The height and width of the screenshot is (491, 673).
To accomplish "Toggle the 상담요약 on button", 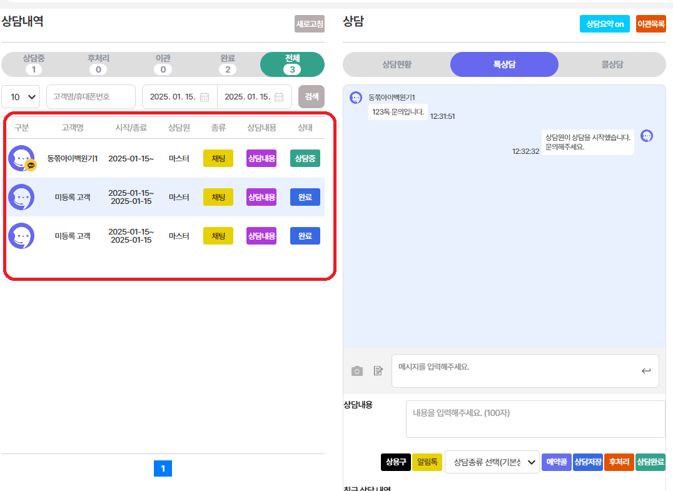I will click(x=604, y=24).
